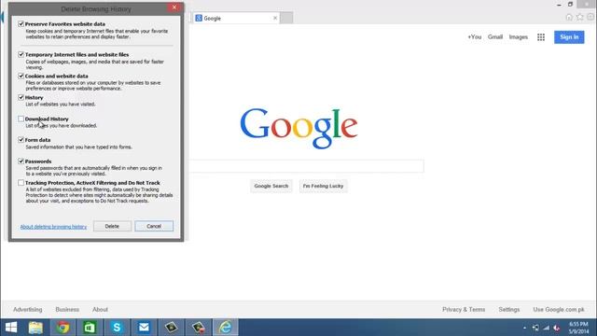Open Settings in Google footer
Image resolution: width=597 pixels, height=336 pixels.
509,309
